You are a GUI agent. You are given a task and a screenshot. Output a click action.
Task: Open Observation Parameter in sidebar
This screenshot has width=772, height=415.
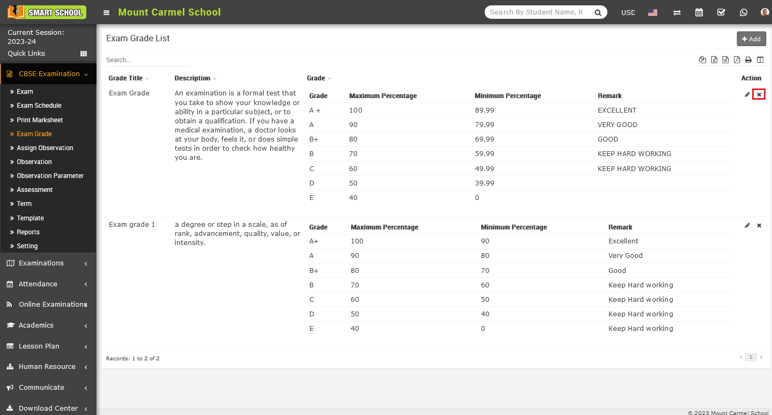[x=50, y=176]
